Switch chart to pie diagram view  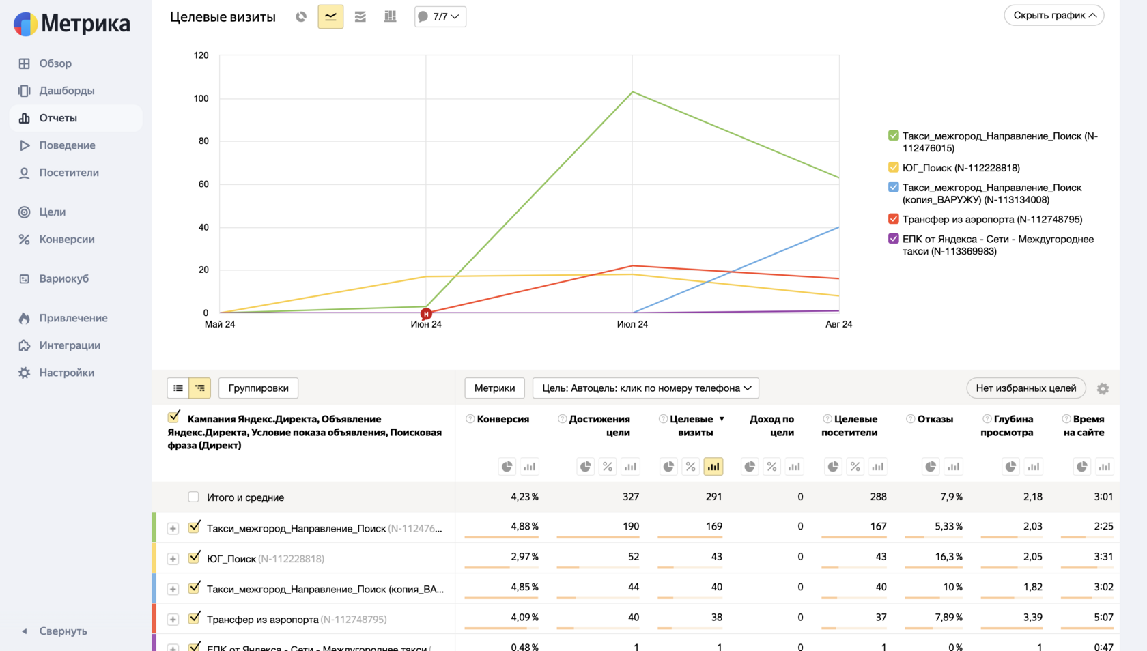coord(301,16)
